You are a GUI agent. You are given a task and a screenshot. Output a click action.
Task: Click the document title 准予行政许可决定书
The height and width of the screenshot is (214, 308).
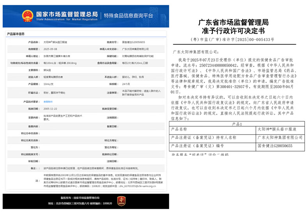click(233, 31)
